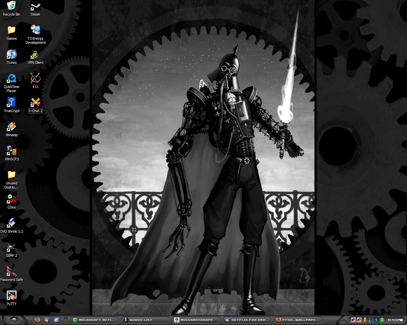This screenshot has width=407, height=325.
Task: Launch PuTTY from the desktop
Action: point(11,298)
